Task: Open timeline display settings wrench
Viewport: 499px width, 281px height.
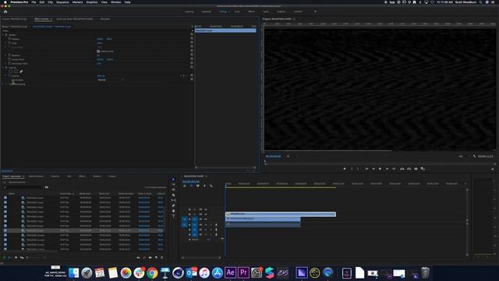Action: click(211, 186)
